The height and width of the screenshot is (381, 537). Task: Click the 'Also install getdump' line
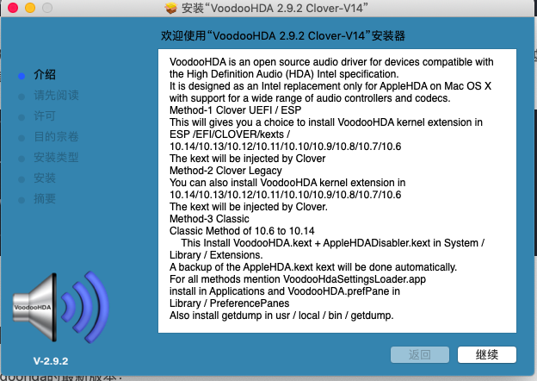(x=281, y=315)
